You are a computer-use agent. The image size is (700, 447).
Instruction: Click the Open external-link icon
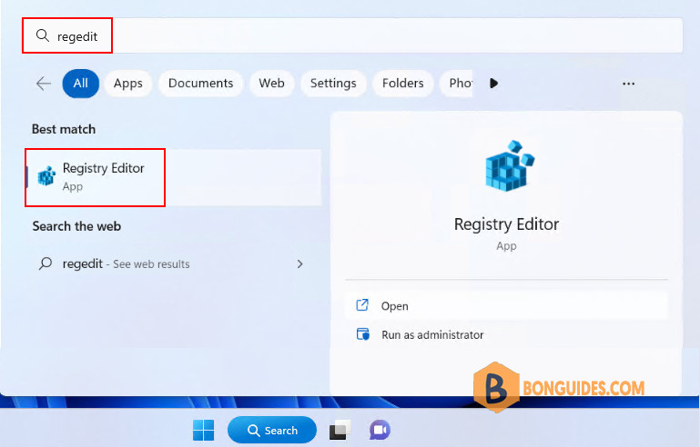pos(362,305)
